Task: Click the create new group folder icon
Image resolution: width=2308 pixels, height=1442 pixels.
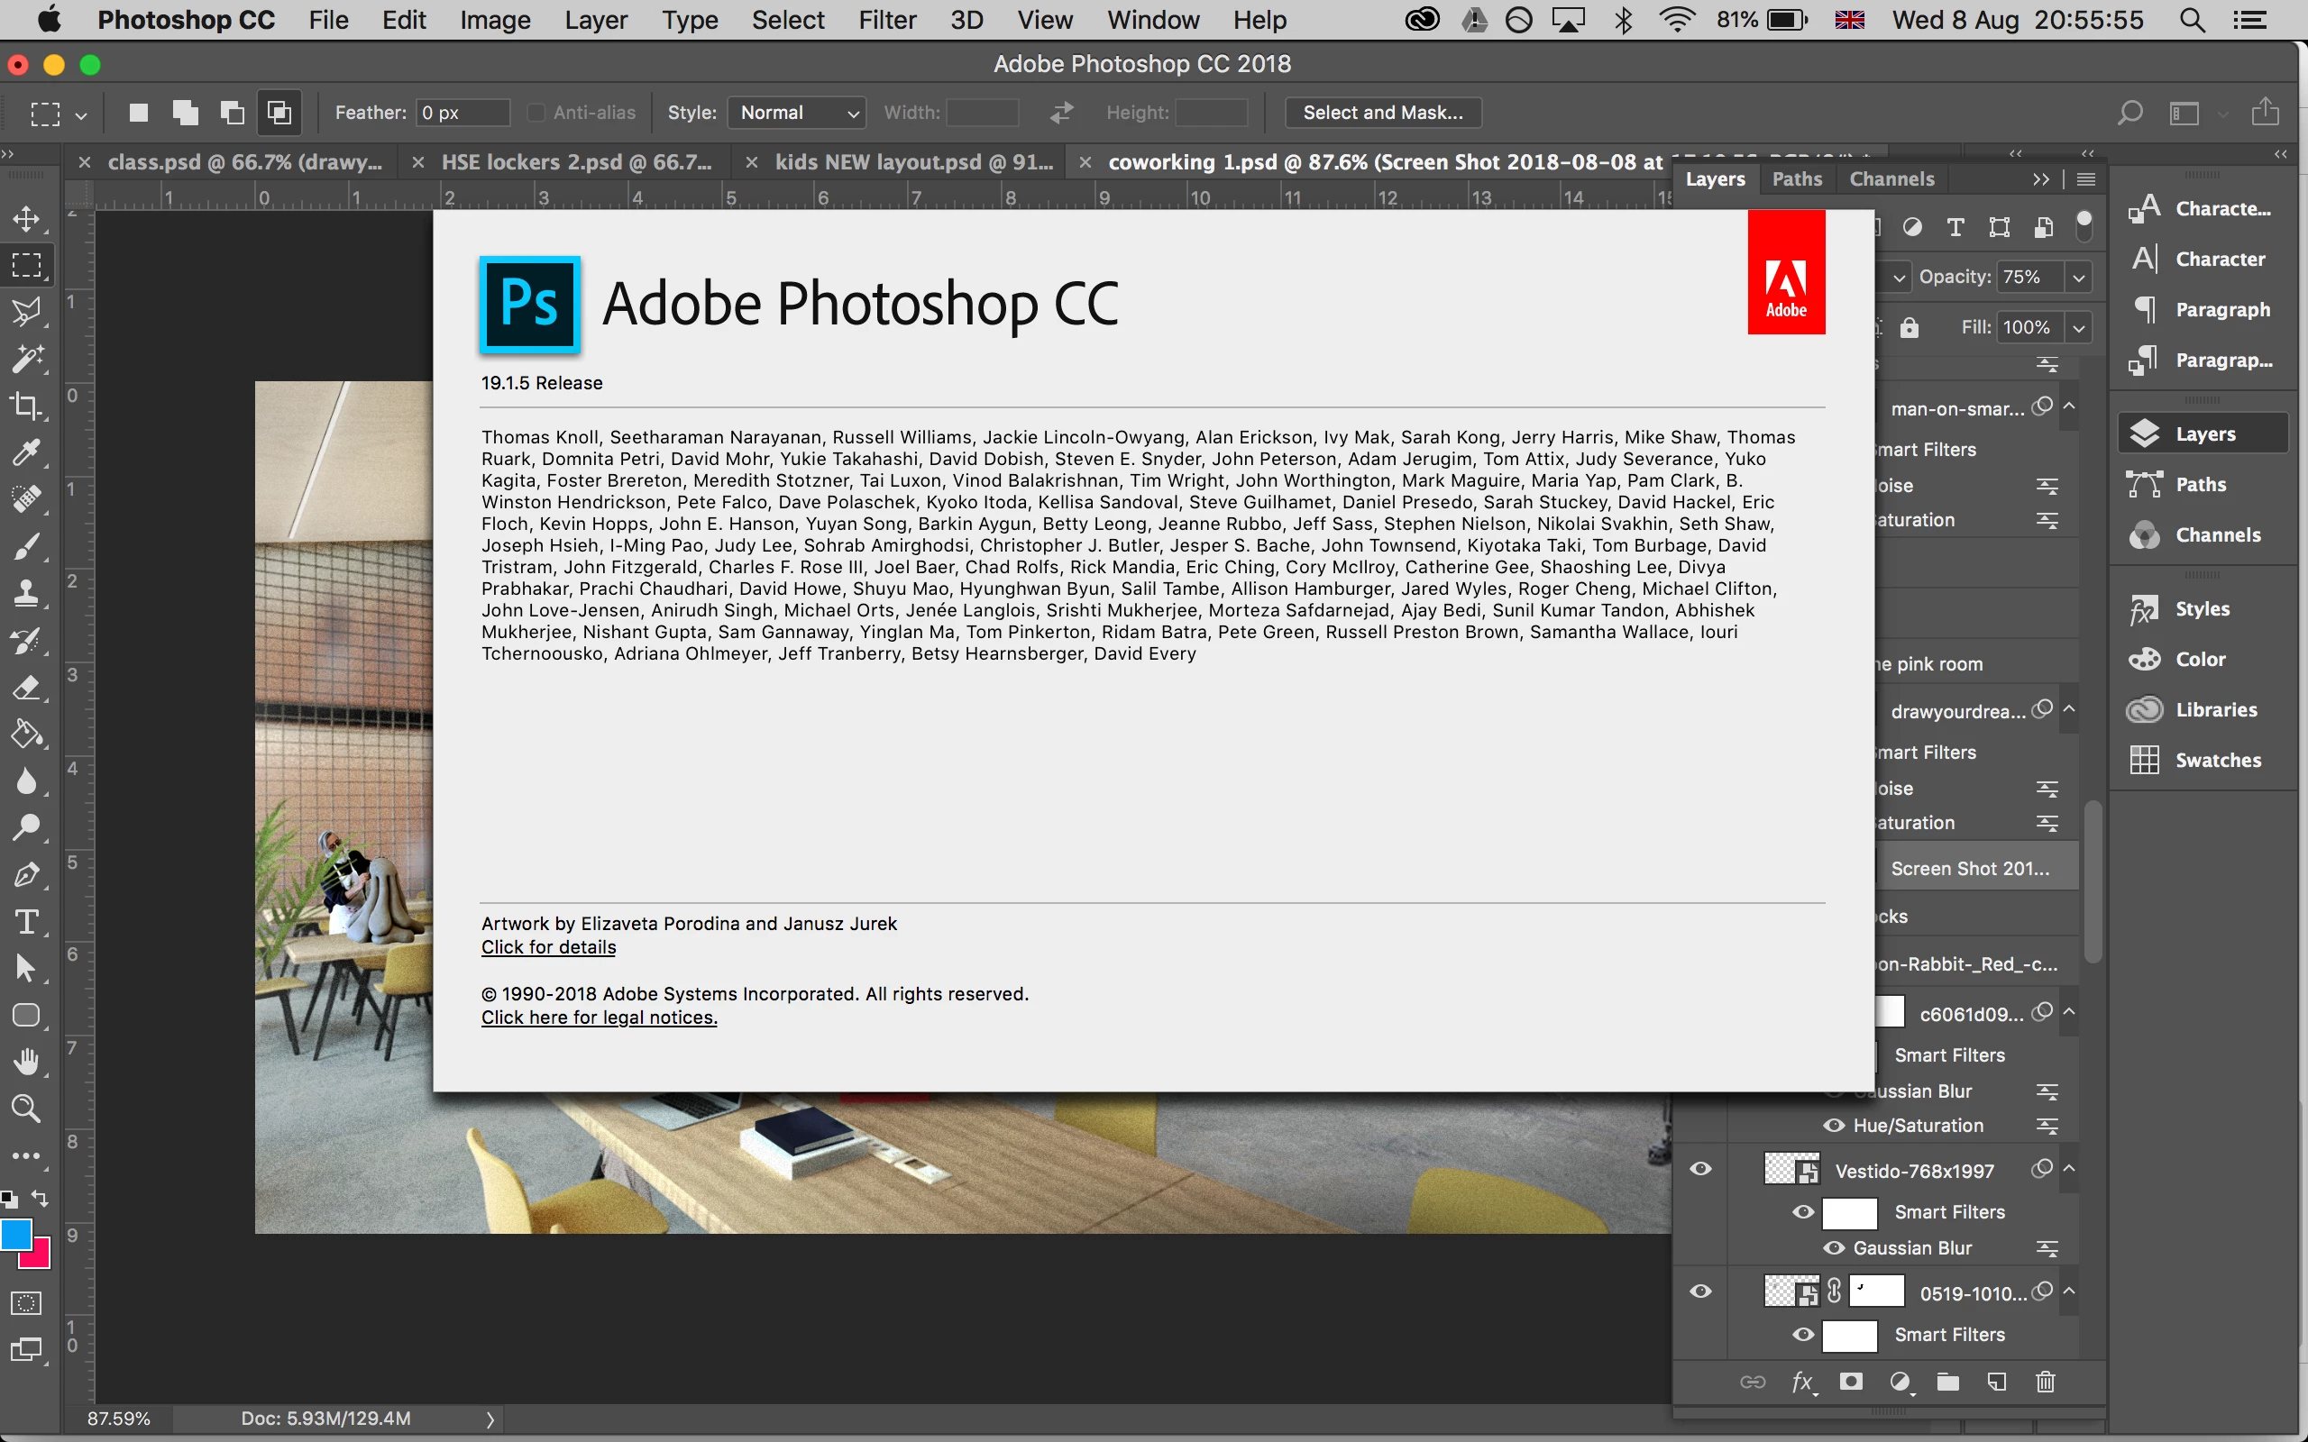Action: (1947, 1382)
